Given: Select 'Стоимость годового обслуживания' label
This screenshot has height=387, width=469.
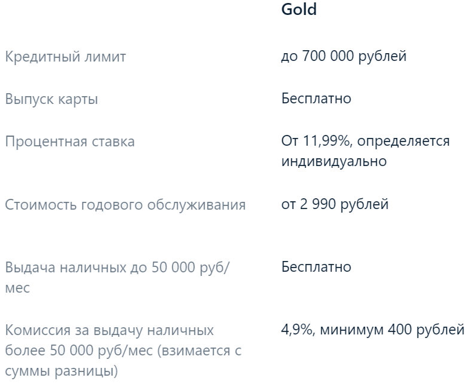Looking at the screenshot, I should click(126, 205).
